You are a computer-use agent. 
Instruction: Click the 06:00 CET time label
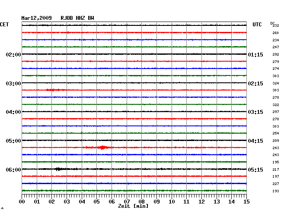pos(13,169)
